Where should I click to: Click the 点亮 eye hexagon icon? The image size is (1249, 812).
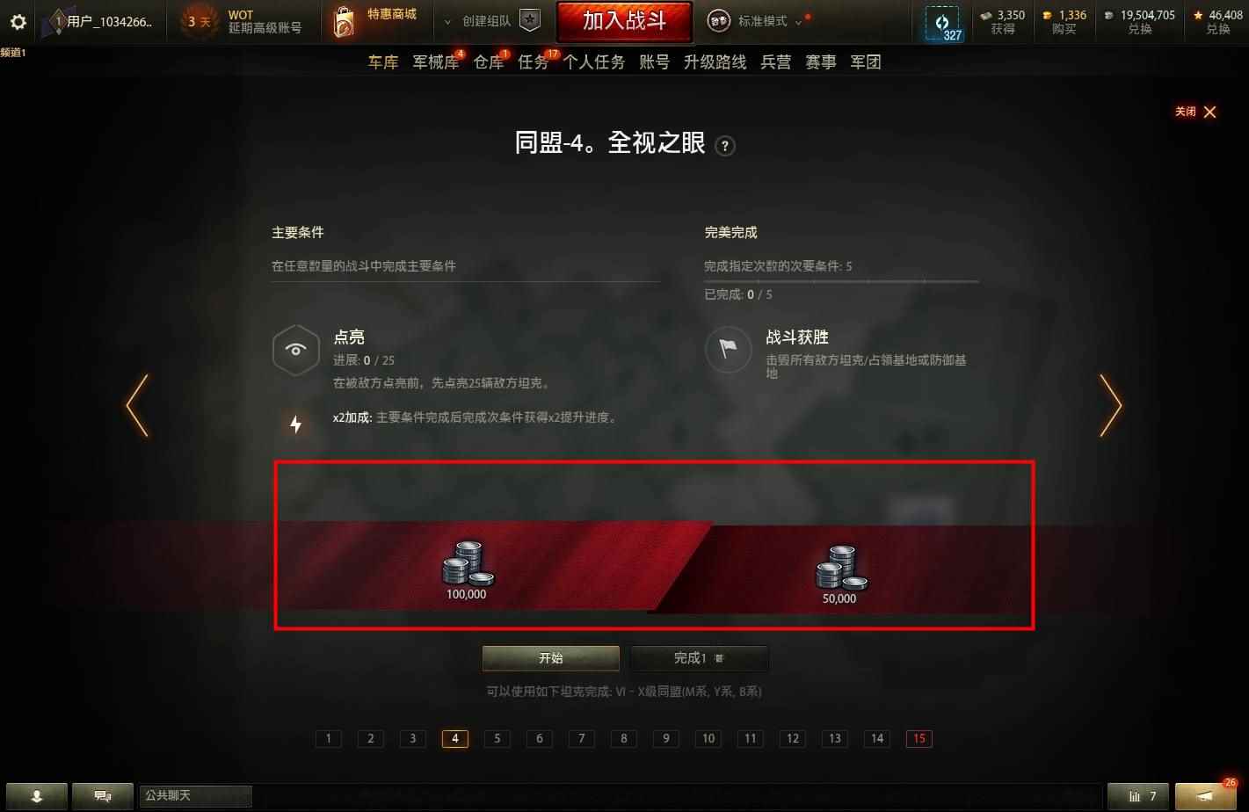coord(295,350)
